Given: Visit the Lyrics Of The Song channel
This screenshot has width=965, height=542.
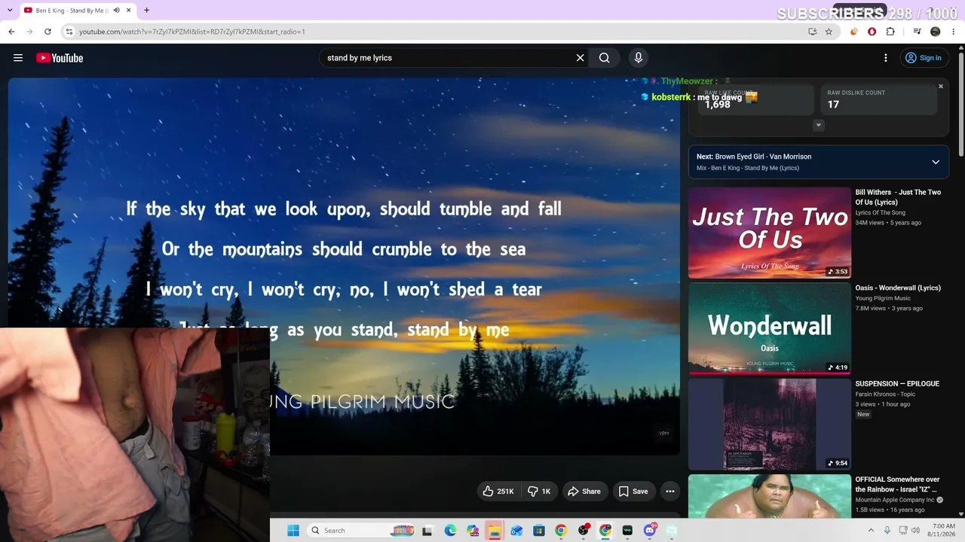Looking at the screenshot, I should coord(881,213).
